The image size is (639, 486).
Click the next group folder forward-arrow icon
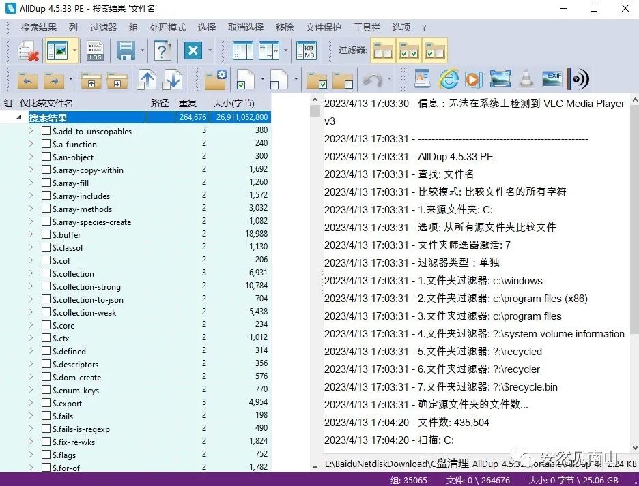tap(54, 80)
